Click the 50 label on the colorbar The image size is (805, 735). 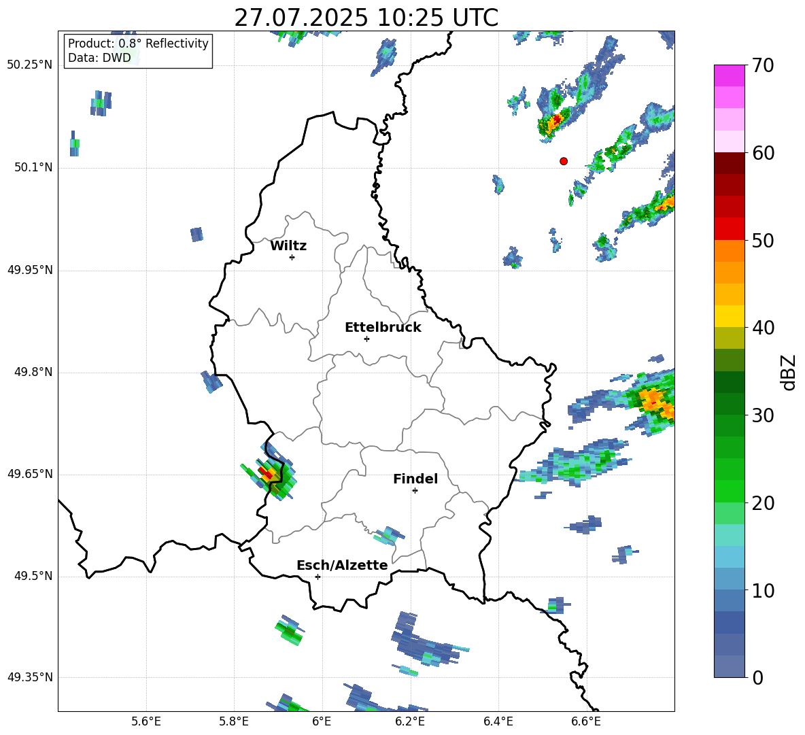point(762,241)
